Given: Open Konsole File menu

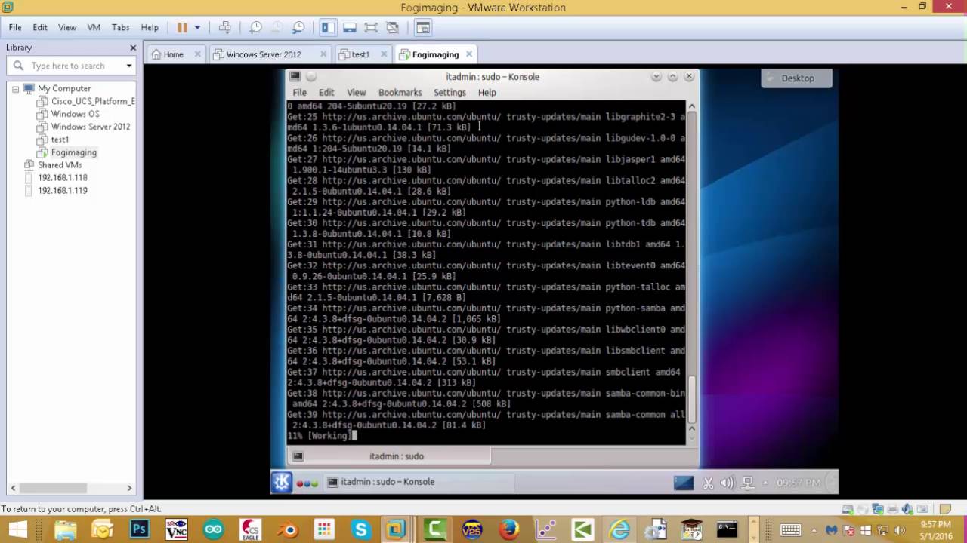Looking at the screenshot, I should pyautogui.click(x=299, y=92).
